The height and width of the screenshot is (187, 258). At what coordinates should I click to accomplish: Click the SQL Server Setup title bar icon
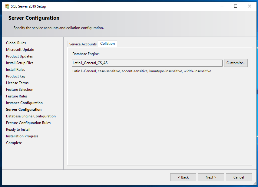tap(7, 6)
